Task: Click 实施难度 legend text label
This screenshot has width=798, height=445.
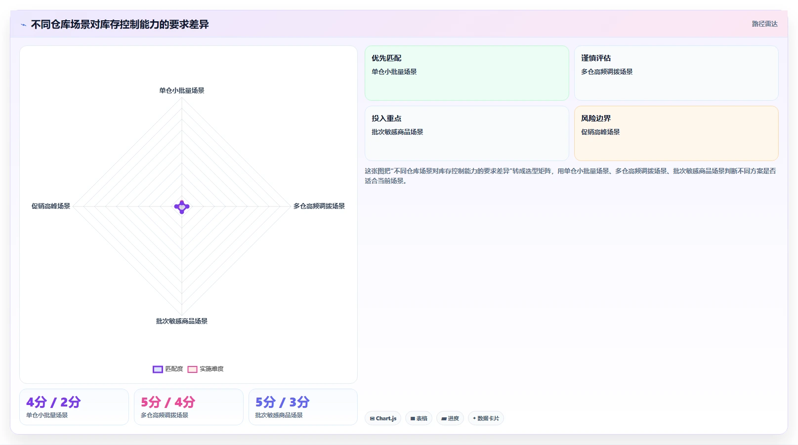Action: (x=211, y=369)
